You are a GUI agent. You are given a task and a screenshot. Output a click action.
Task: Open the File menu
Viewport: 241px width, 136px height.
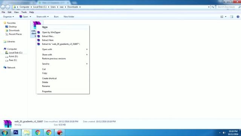3,12
